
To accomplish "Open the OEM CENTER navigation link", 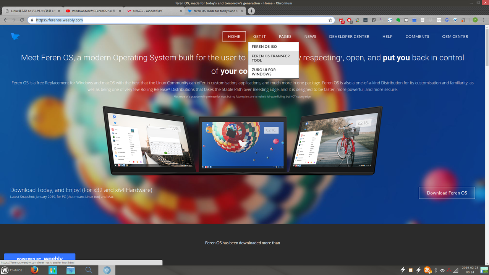I will click(x=455, y=37).
